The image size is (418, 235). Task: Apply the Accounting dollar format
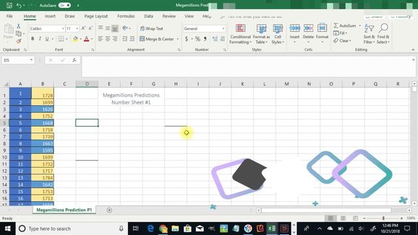[186, 39]
